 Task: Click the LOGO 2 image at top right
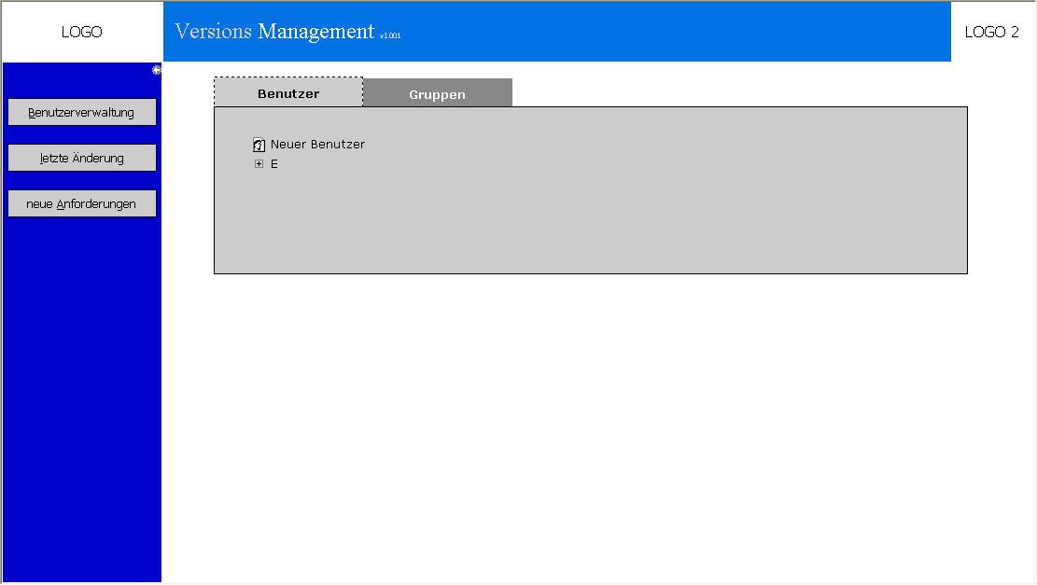pos(991,32)
